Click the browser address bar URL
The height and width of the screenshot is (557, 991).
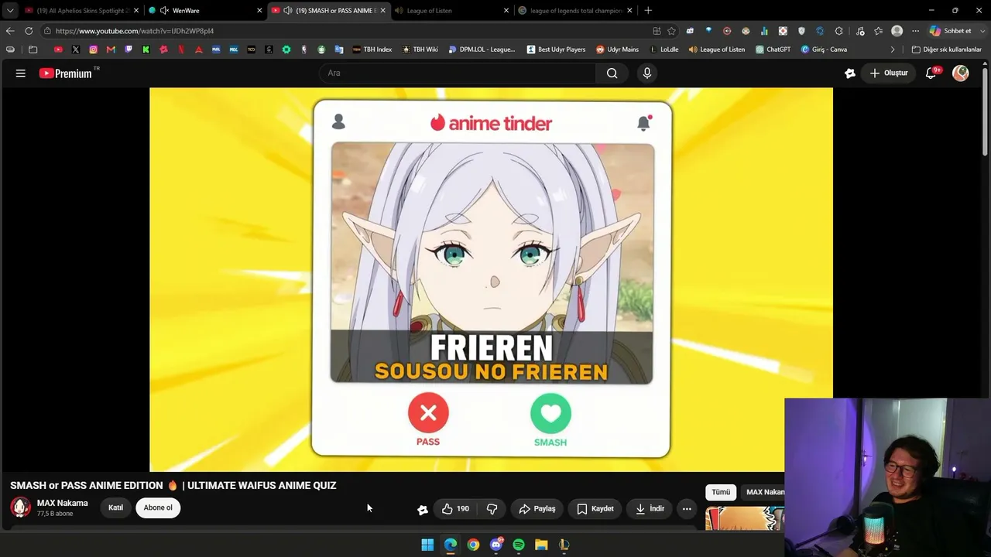pyautogui.click(x=135, y=31)
